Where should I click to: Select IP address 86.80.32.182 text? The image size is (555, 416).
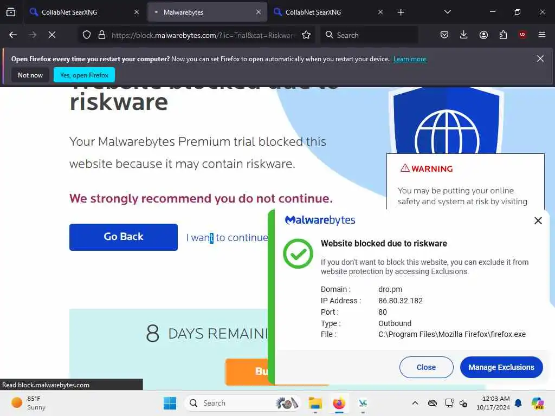click(401, 301)
